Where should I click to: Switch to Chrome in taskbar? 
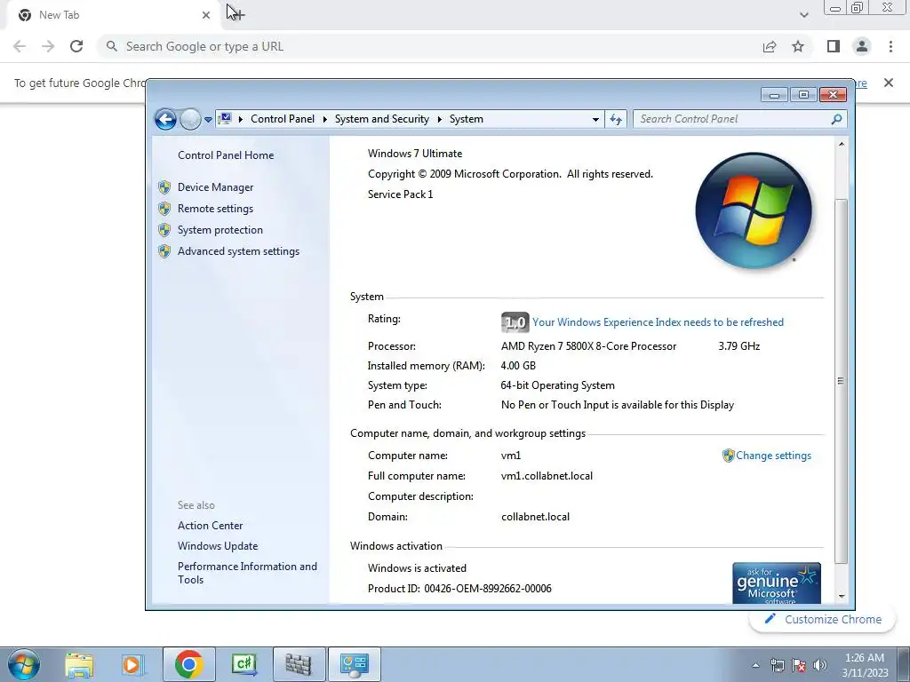(188, 664)
